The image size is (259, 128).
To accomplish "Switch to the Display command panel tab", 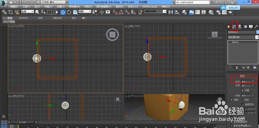I will tap(251, 27).
